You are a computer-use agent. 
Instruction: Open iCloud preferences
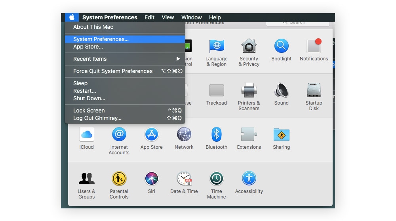[87, 139]
